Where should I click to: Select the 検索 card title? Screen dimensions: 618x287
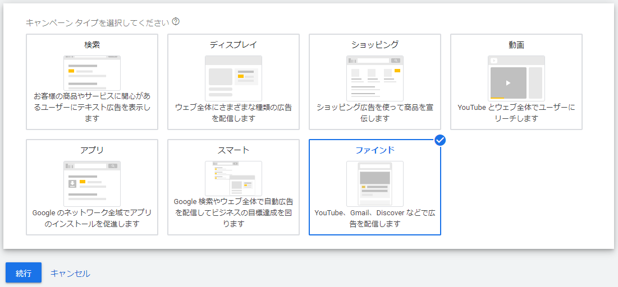click(92, 44)
